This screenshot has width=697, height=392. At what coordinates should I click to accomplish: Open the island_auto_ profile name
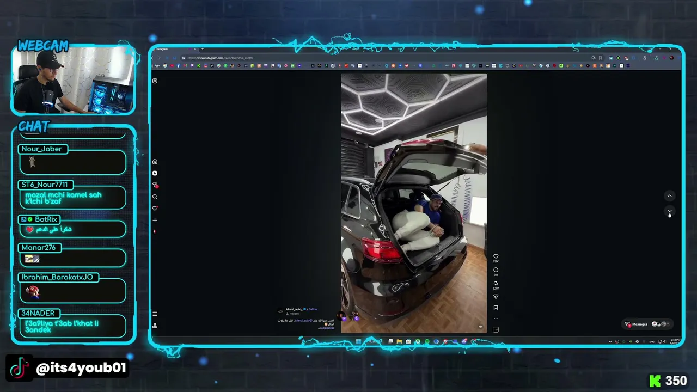294,309
